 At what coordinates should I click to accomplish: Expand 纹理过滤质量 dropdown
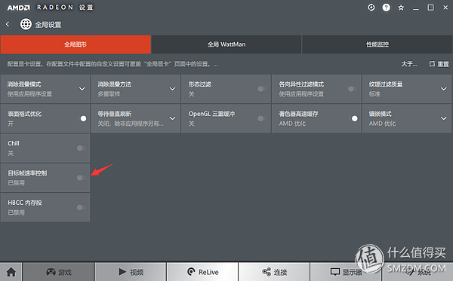click(x=444, y=89)
